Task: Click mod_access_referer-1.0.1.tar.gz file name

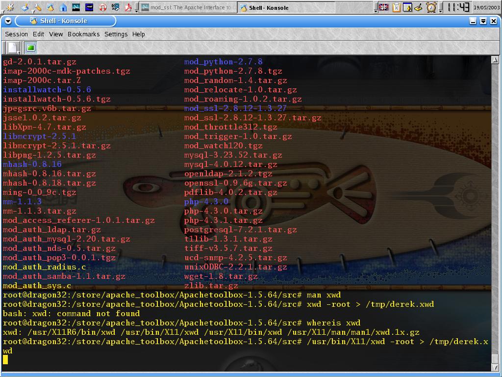Action: pos(79,220)
